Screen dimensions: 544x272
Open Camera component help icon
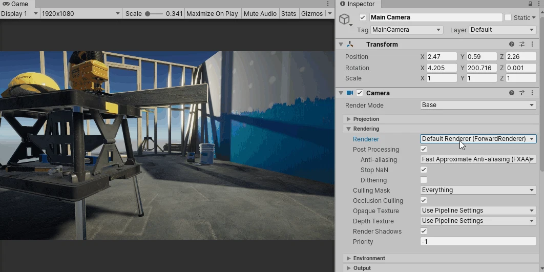click(512, 93)
